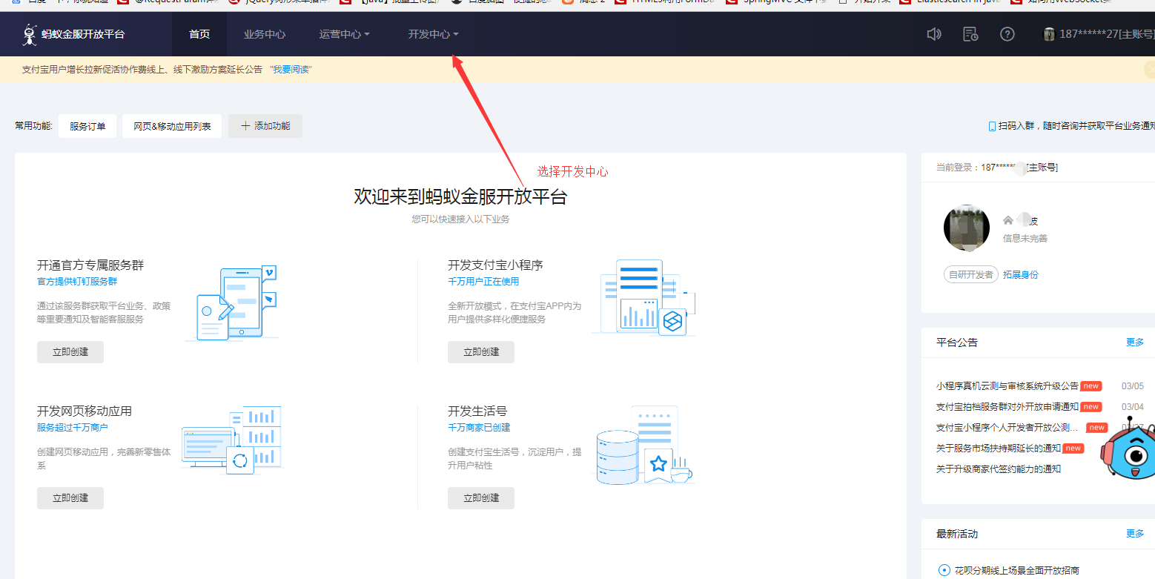Click the 您可以快速接入以下业务 subheading
The image size is (1155, 579).
coord(460,219)
